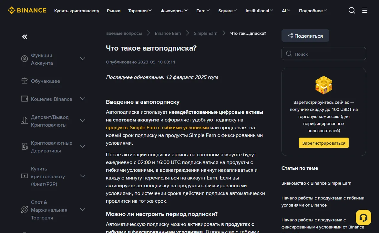Viewport: 379px width, 233px height.
Task: Click the Депозит/Вывод transfer icon
Action: click(x=25, y=121)
